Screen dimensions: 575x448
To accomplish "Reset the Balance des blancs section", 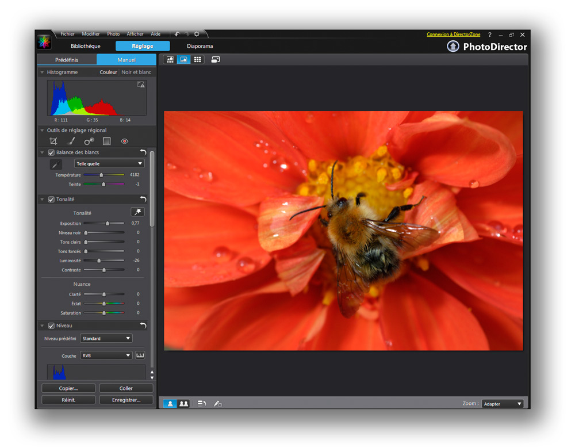I will tap(143, 152).
